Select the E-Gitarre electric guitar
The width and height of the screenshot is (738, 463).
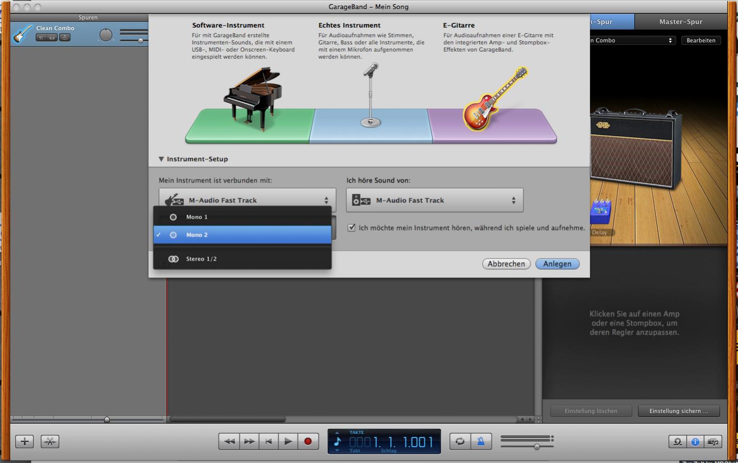point(493,100)
